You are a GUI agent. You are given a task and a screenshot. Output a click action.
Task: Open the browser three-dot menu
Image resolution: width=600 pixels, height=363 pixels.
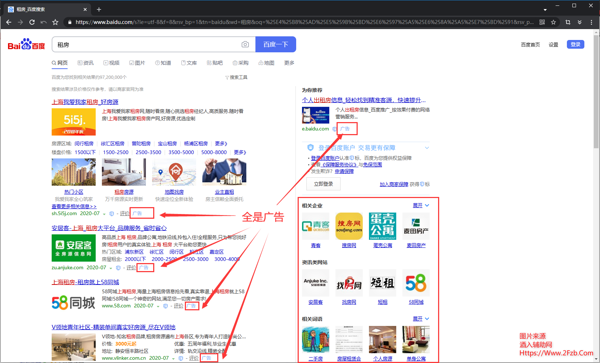591,22
